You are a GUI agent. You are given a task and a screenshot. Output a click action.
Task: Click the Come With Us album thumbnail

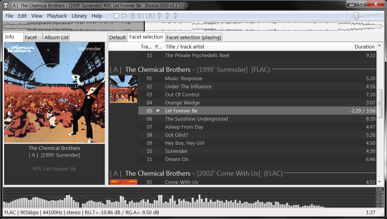click(123, 182)
